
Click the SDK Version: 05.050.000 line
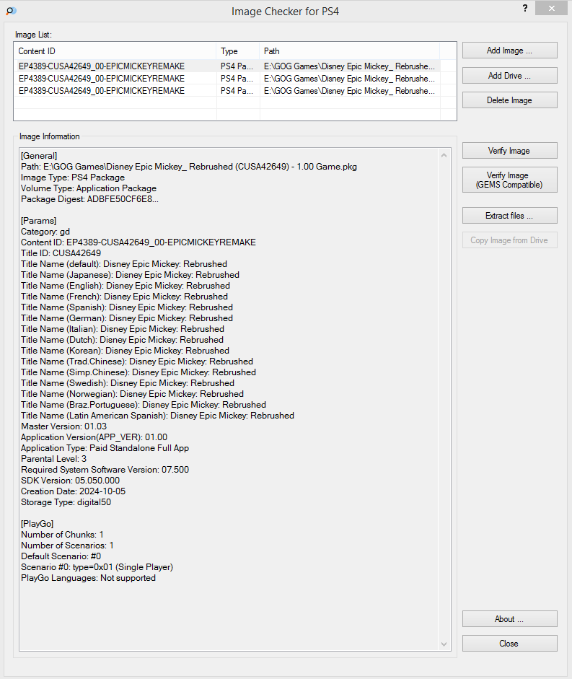70,481
